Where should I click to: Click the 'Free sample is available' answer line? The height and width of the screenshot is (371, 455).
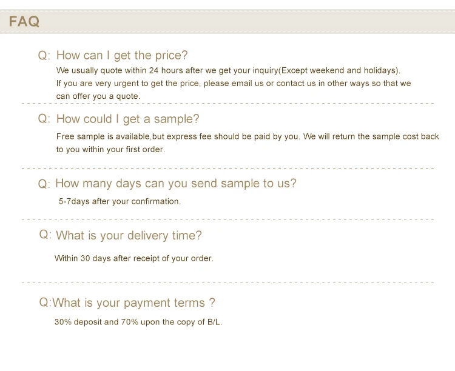point(248,136)
